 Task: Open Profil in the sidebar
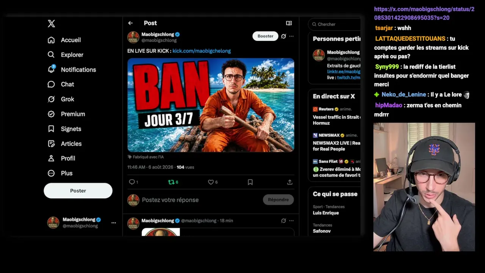pyautogui.click(x=61, y=158)
